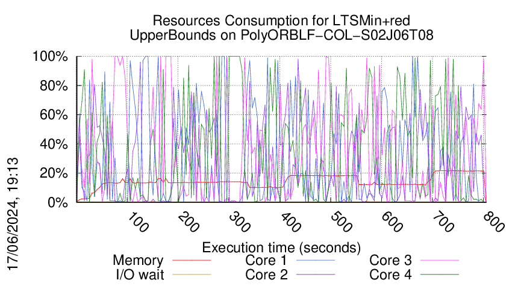Click the green Core 4 legend line sample

[440, 274]
